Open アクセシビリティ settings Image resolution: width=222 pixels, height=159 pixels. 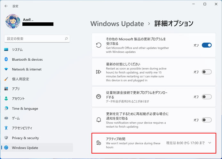pos(37,128)
